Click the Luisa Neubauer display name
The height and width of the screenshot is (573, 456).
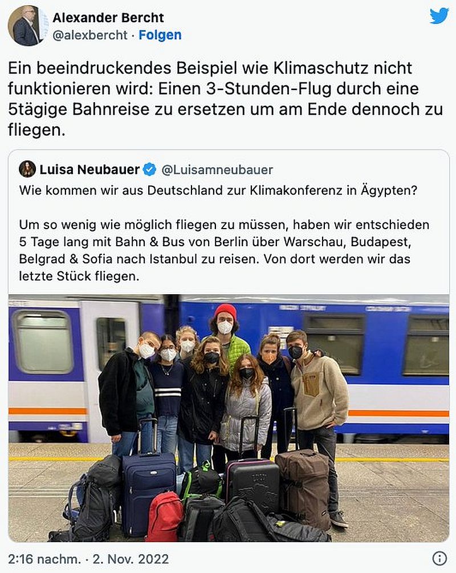[x=89, y=169]
